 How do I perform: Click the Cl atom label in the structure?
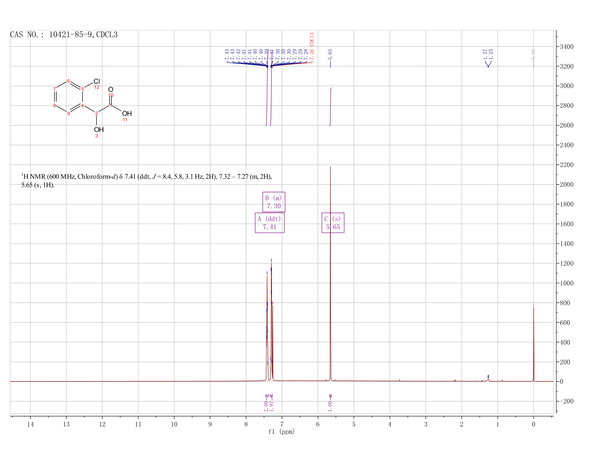point(96,81)
